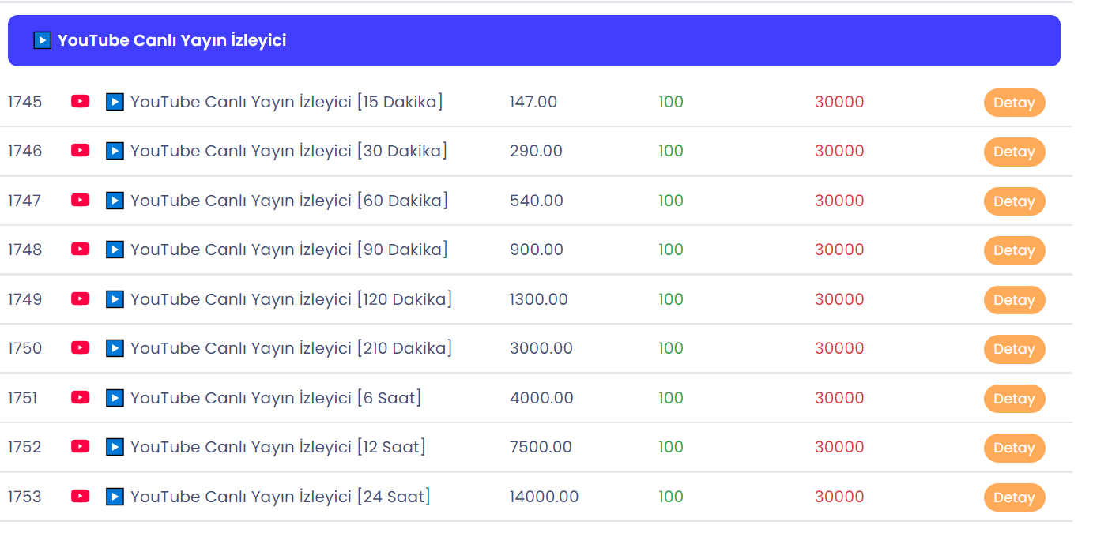Click the blue play icon beside the 12 Saat service
Image resolution: width=1093 pixels, height=548 pixels.
coord(115,447)
